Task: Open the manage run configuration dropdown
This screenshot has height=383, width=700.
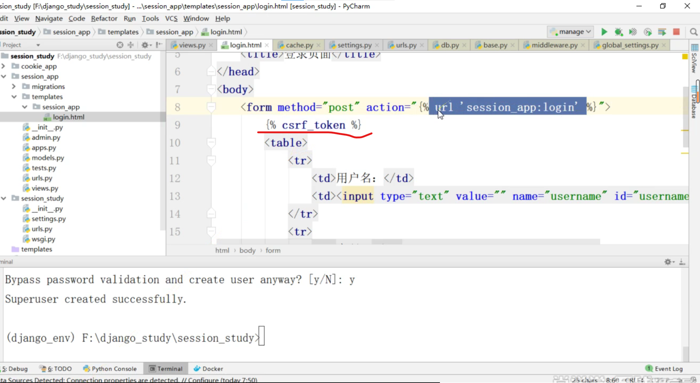Action: (570, 32)
